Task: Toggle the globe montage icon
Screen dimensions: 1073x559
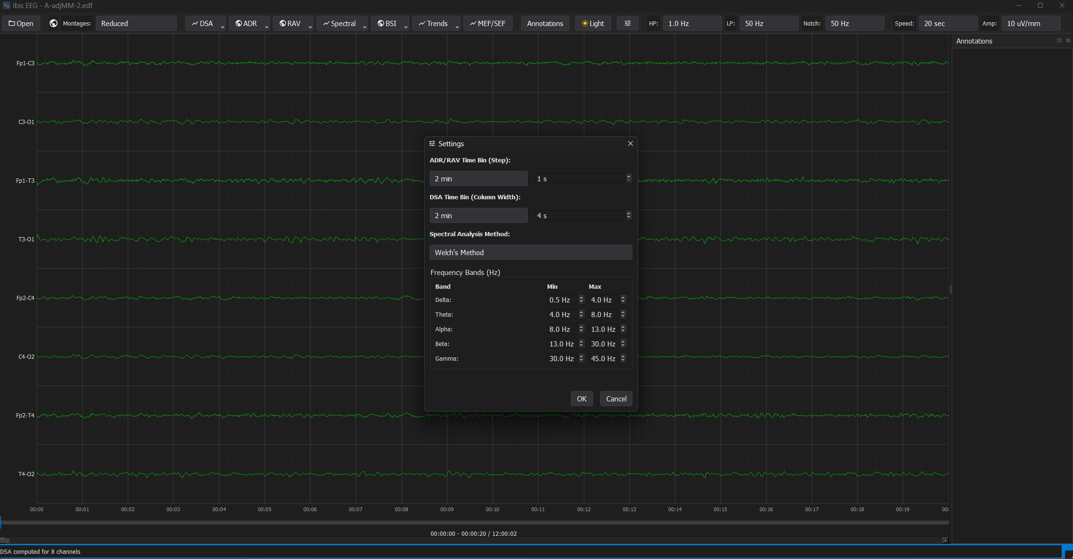Action: point(53,23)
